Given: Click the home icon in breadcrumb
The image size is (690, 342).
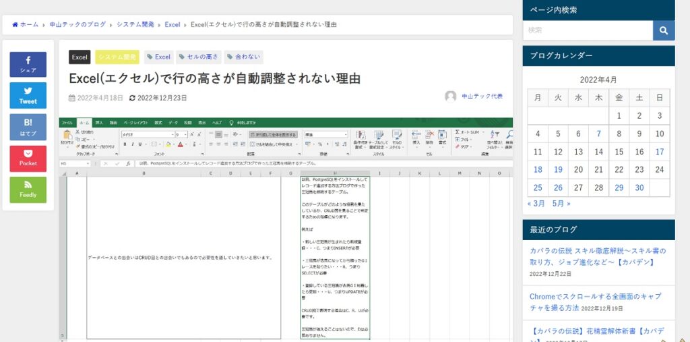Looking at the screenshot, I should click(x=15, y=25).
